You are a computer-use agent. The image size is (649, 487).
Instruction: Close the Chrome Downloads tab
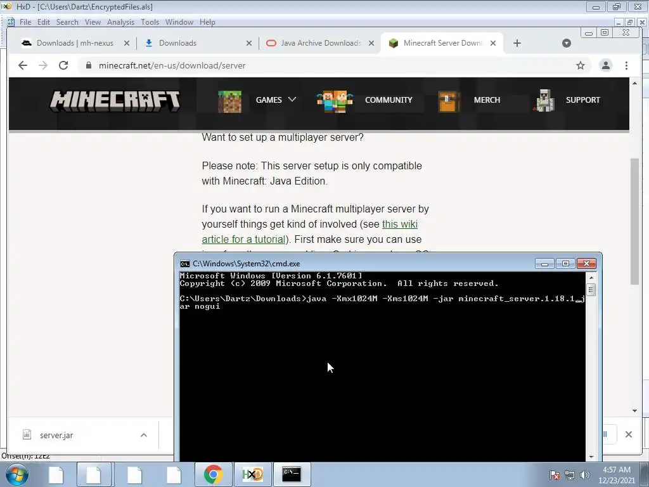(x=248, y=43)
